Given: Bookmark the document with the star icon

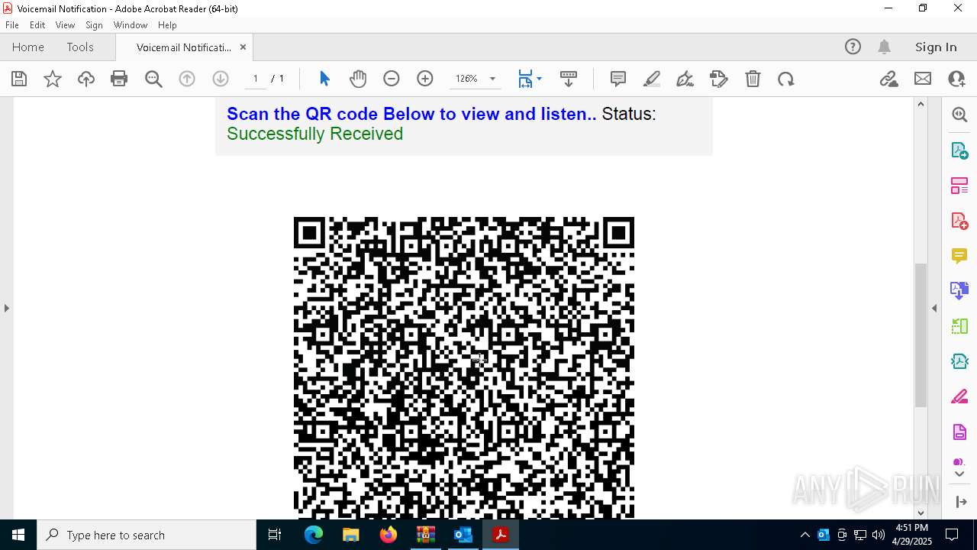Looking at the screenshot, I should pos(53,79).
